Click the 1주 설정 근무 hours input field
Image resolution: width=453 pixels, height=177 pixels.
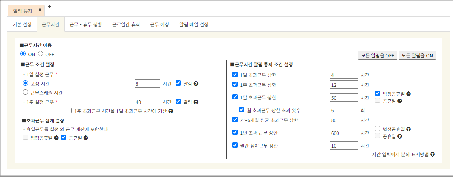coord(147,102)
